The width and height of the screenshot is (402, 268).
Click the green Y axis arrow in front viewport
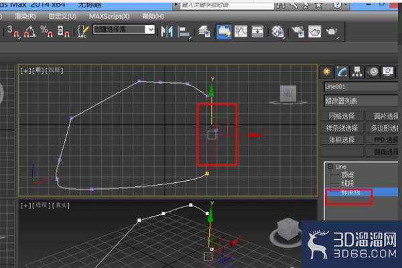click(x=212, y=90)
